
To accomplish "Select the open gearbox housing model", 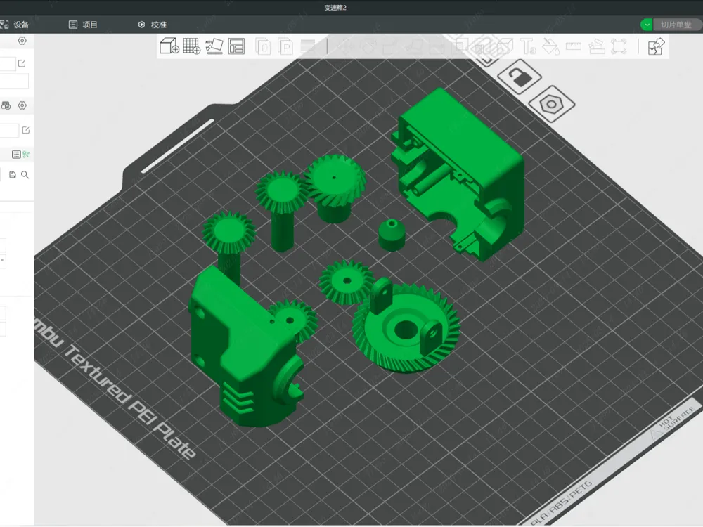I will pyautogui.click(x=458, y=175).
